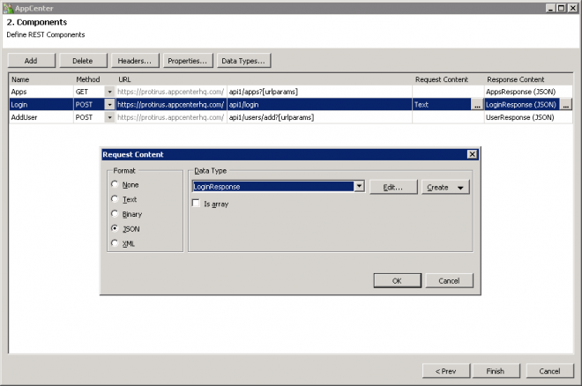Confirm the dialog with OK

point(397,281)
